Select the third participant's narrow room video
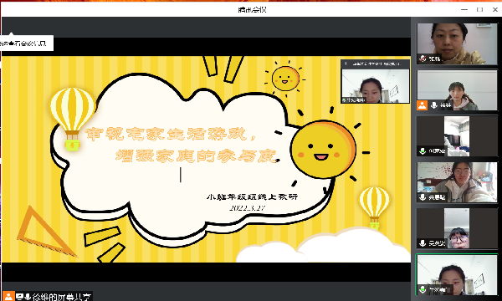 click(x=457, y=136)
